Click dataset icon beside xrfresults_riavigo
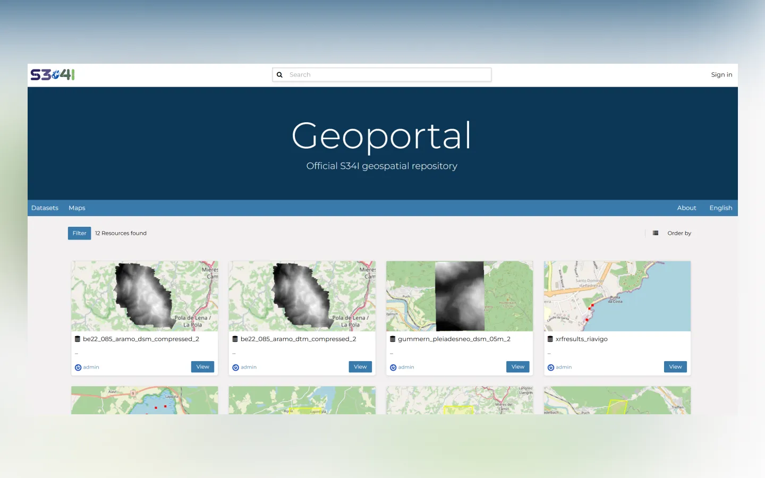This screenshot has height=478, width=765. click(x=550, y=339)
